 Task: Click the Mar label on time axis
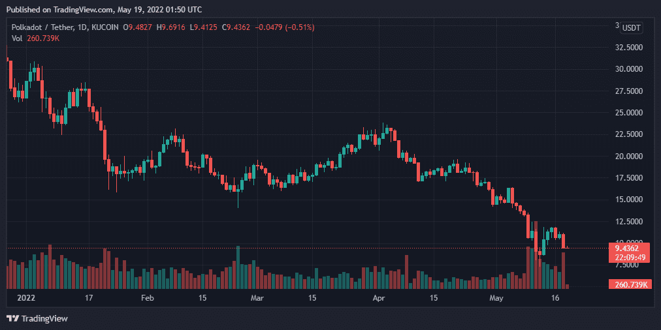tap(257, 298)
